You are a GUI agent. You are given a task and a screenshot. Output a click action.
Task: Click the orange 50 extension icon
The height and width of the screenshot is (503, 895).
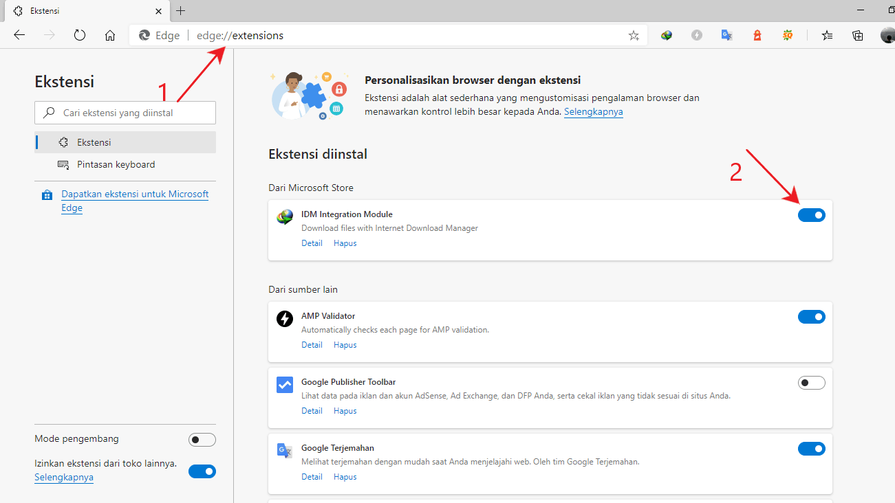click(x=788, y=35)
